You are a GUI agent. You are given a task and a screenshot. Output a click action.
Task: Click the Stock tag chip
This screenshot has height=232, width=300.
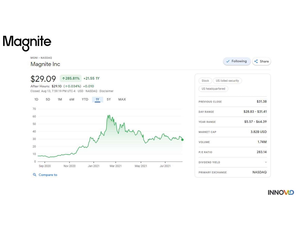pyautogui.click(x=205, y=81)
